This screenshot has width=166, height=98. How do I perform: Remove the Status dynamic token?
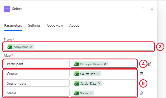click(91, 93)
